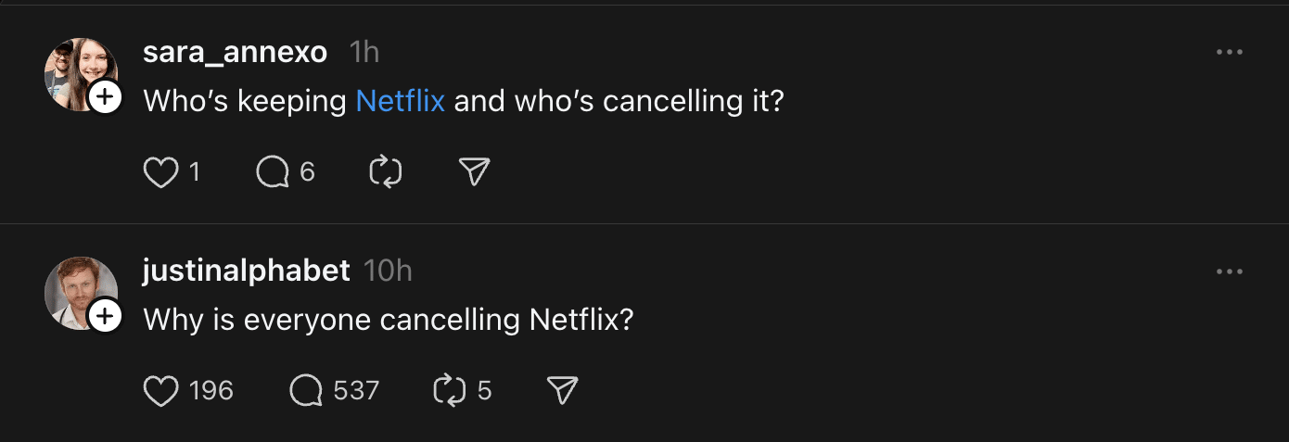Open more options for justinalphabet's post
Image resolution: width=1289 pixels, height=442 pixels.
[x=1229, y=272]
